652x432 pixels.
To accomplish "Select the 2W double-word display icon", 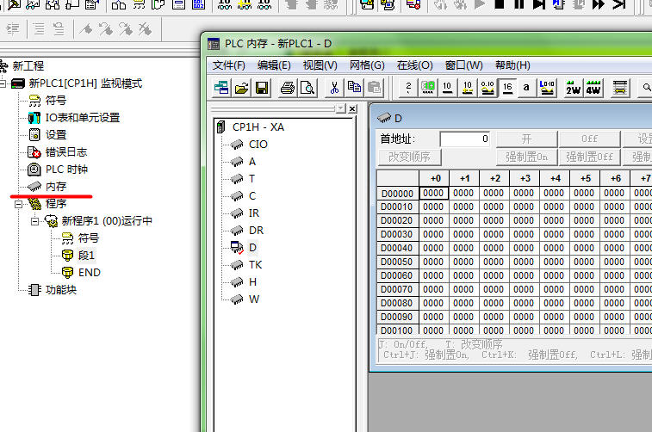I will tap(573, 88).
